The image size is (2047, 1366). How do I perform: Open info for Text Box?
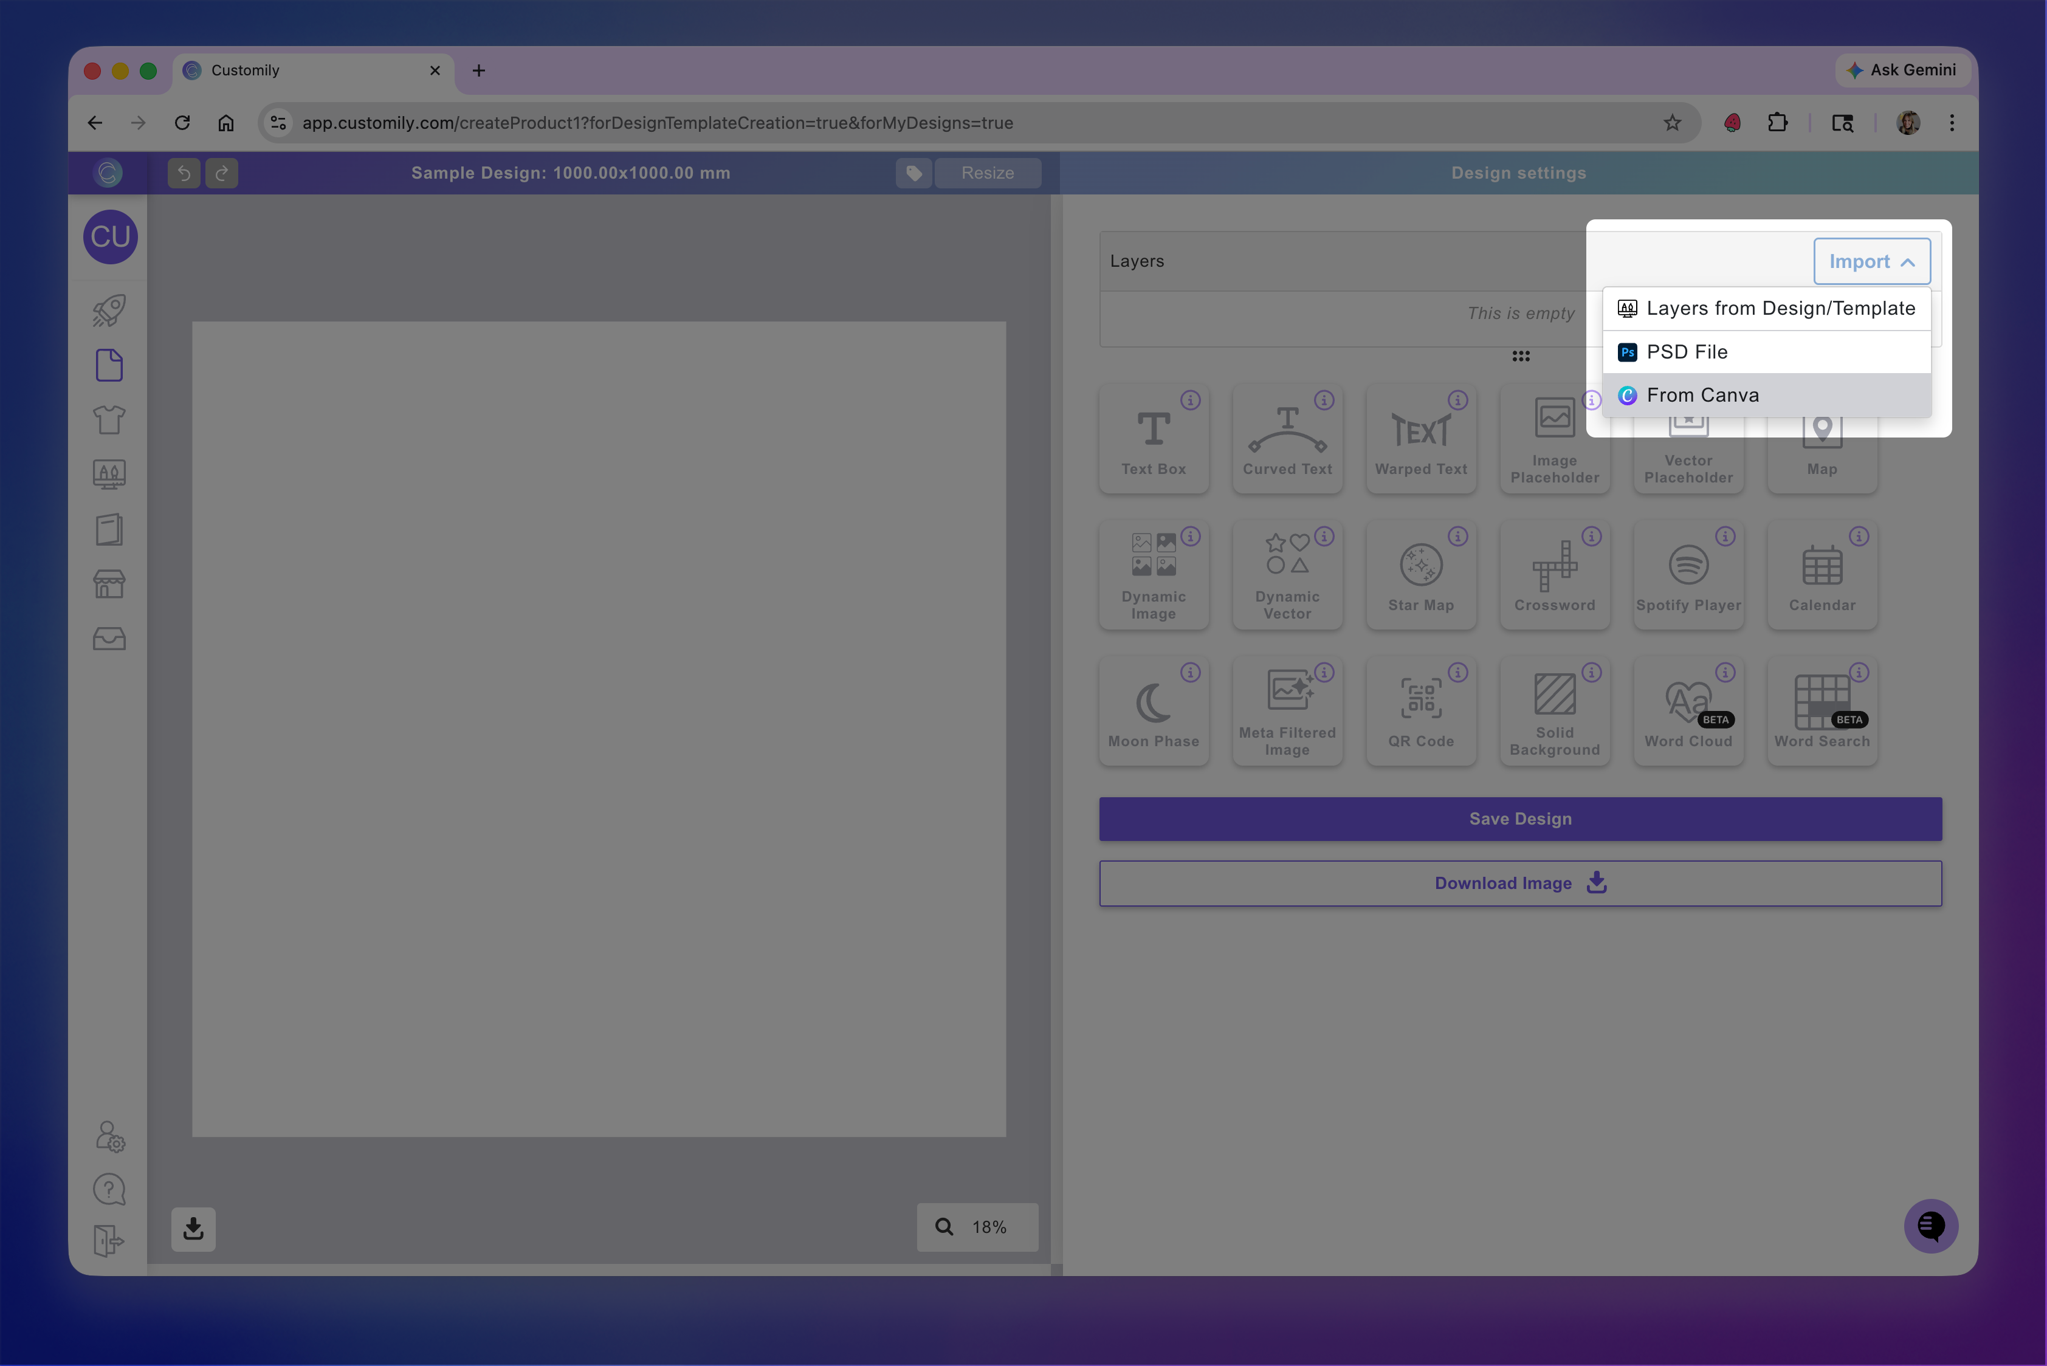tap(1191, 400)
